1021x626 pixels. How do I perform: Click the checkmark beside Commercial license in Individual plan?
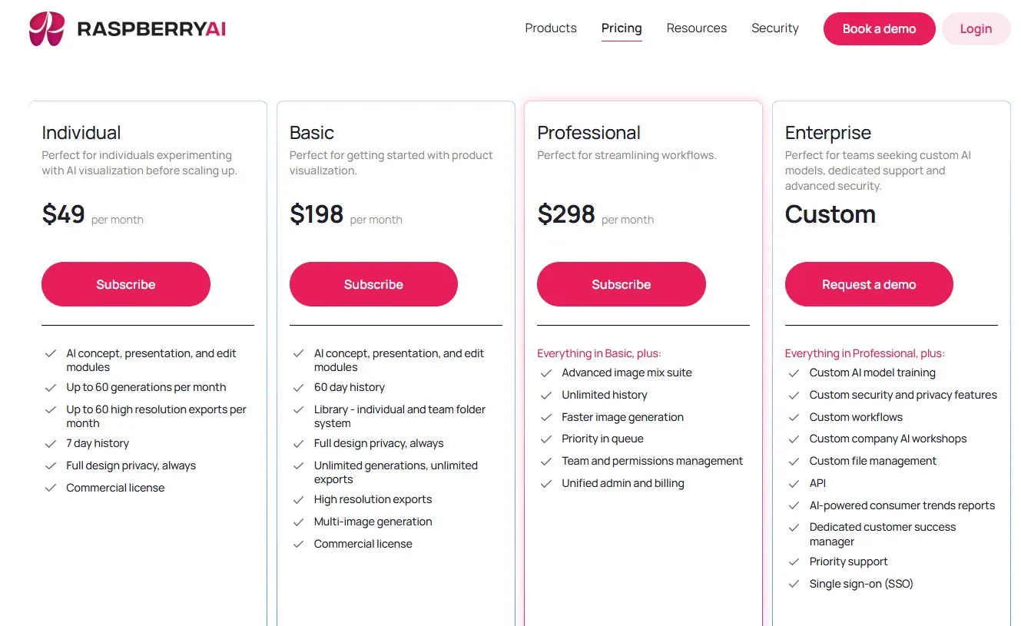(x=51, y=487)
